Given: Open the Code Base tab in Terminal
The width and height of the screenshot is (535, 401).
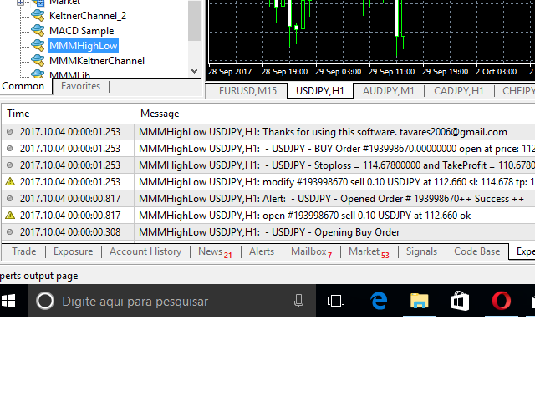Looking at the screenshot, I should [476, 251].
